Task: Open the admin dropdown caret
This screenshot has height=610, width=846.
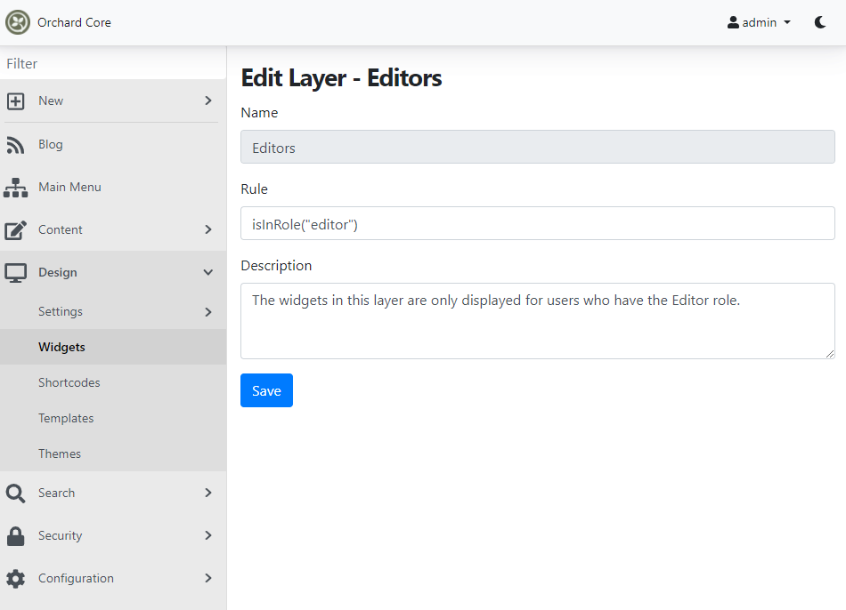Action: click(x=787, y=22)
